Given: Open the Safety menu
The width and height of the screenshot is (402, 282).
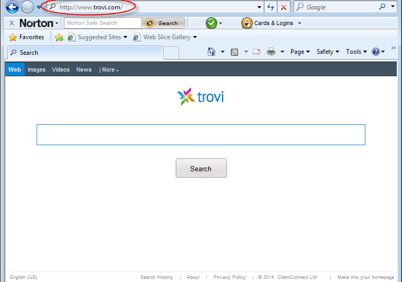Looking at the screenshot, I should pos(328,52).
